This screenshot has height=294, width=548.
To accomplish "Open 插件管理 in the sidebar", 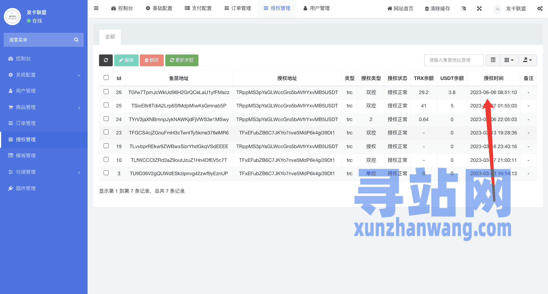I will pyautogui.click(x=26, y=188).
